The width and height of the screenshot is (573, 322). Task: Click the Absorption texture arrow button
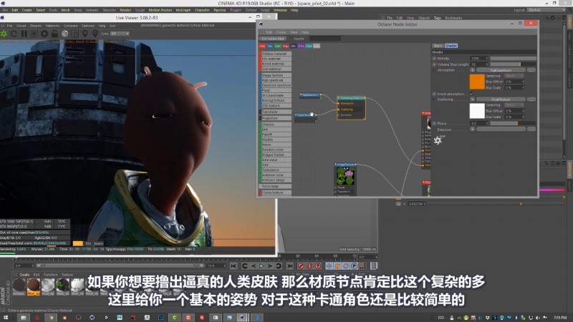point(473,70)
